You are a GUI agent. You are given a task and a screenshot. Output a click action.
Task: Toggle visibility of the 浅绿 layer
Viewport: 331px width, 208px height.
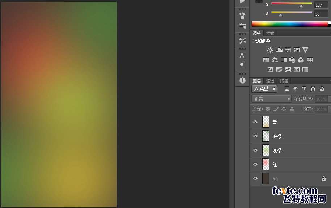[x=255, y=150]
